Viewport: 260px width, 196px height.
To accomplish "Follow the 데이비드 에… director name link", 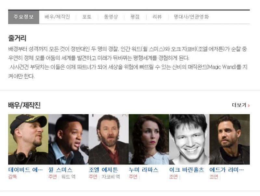I will click(26, 170).
